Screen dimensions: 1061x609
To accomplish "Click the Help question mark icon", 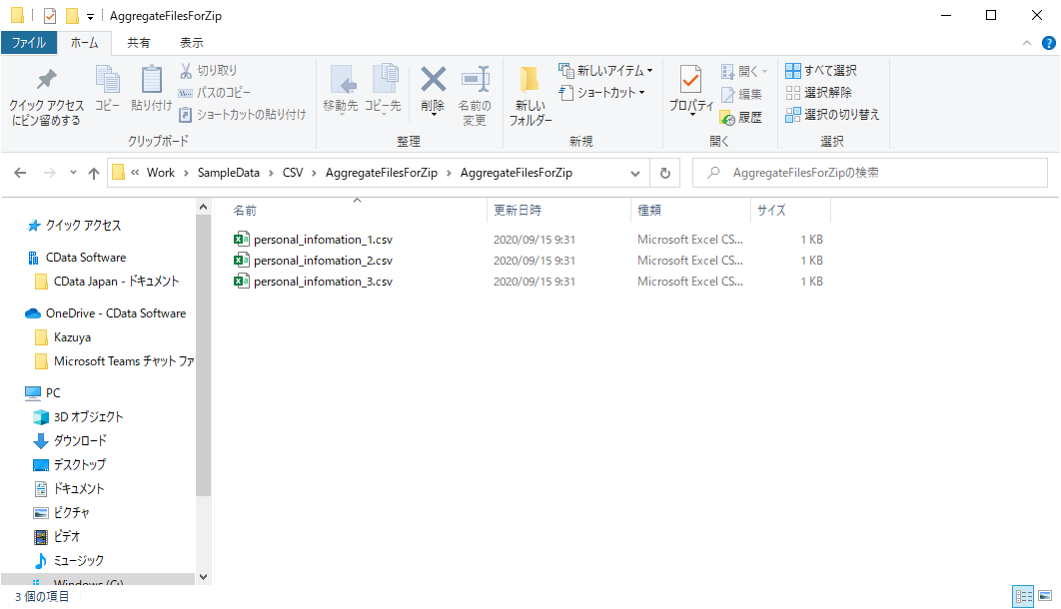I will [1047, 42].
